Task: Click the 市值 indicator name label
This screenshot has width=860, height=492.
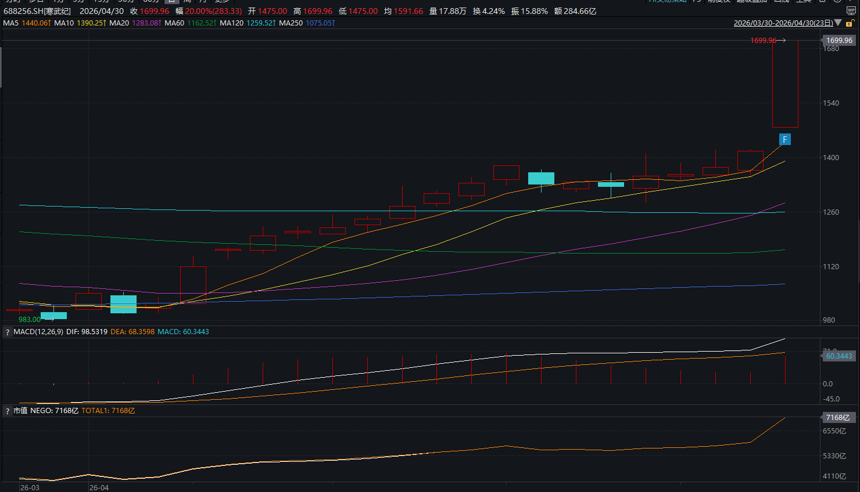Action: (x=20, y=411)
